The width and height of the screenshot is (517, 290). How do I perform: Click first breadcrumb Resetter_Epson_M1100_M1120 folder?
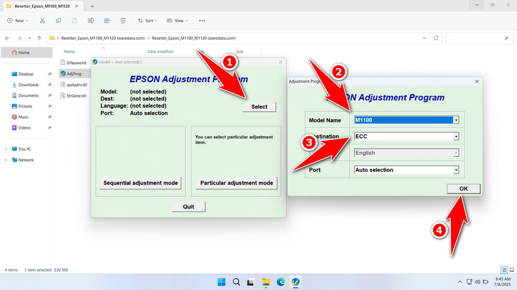point(103,38)
